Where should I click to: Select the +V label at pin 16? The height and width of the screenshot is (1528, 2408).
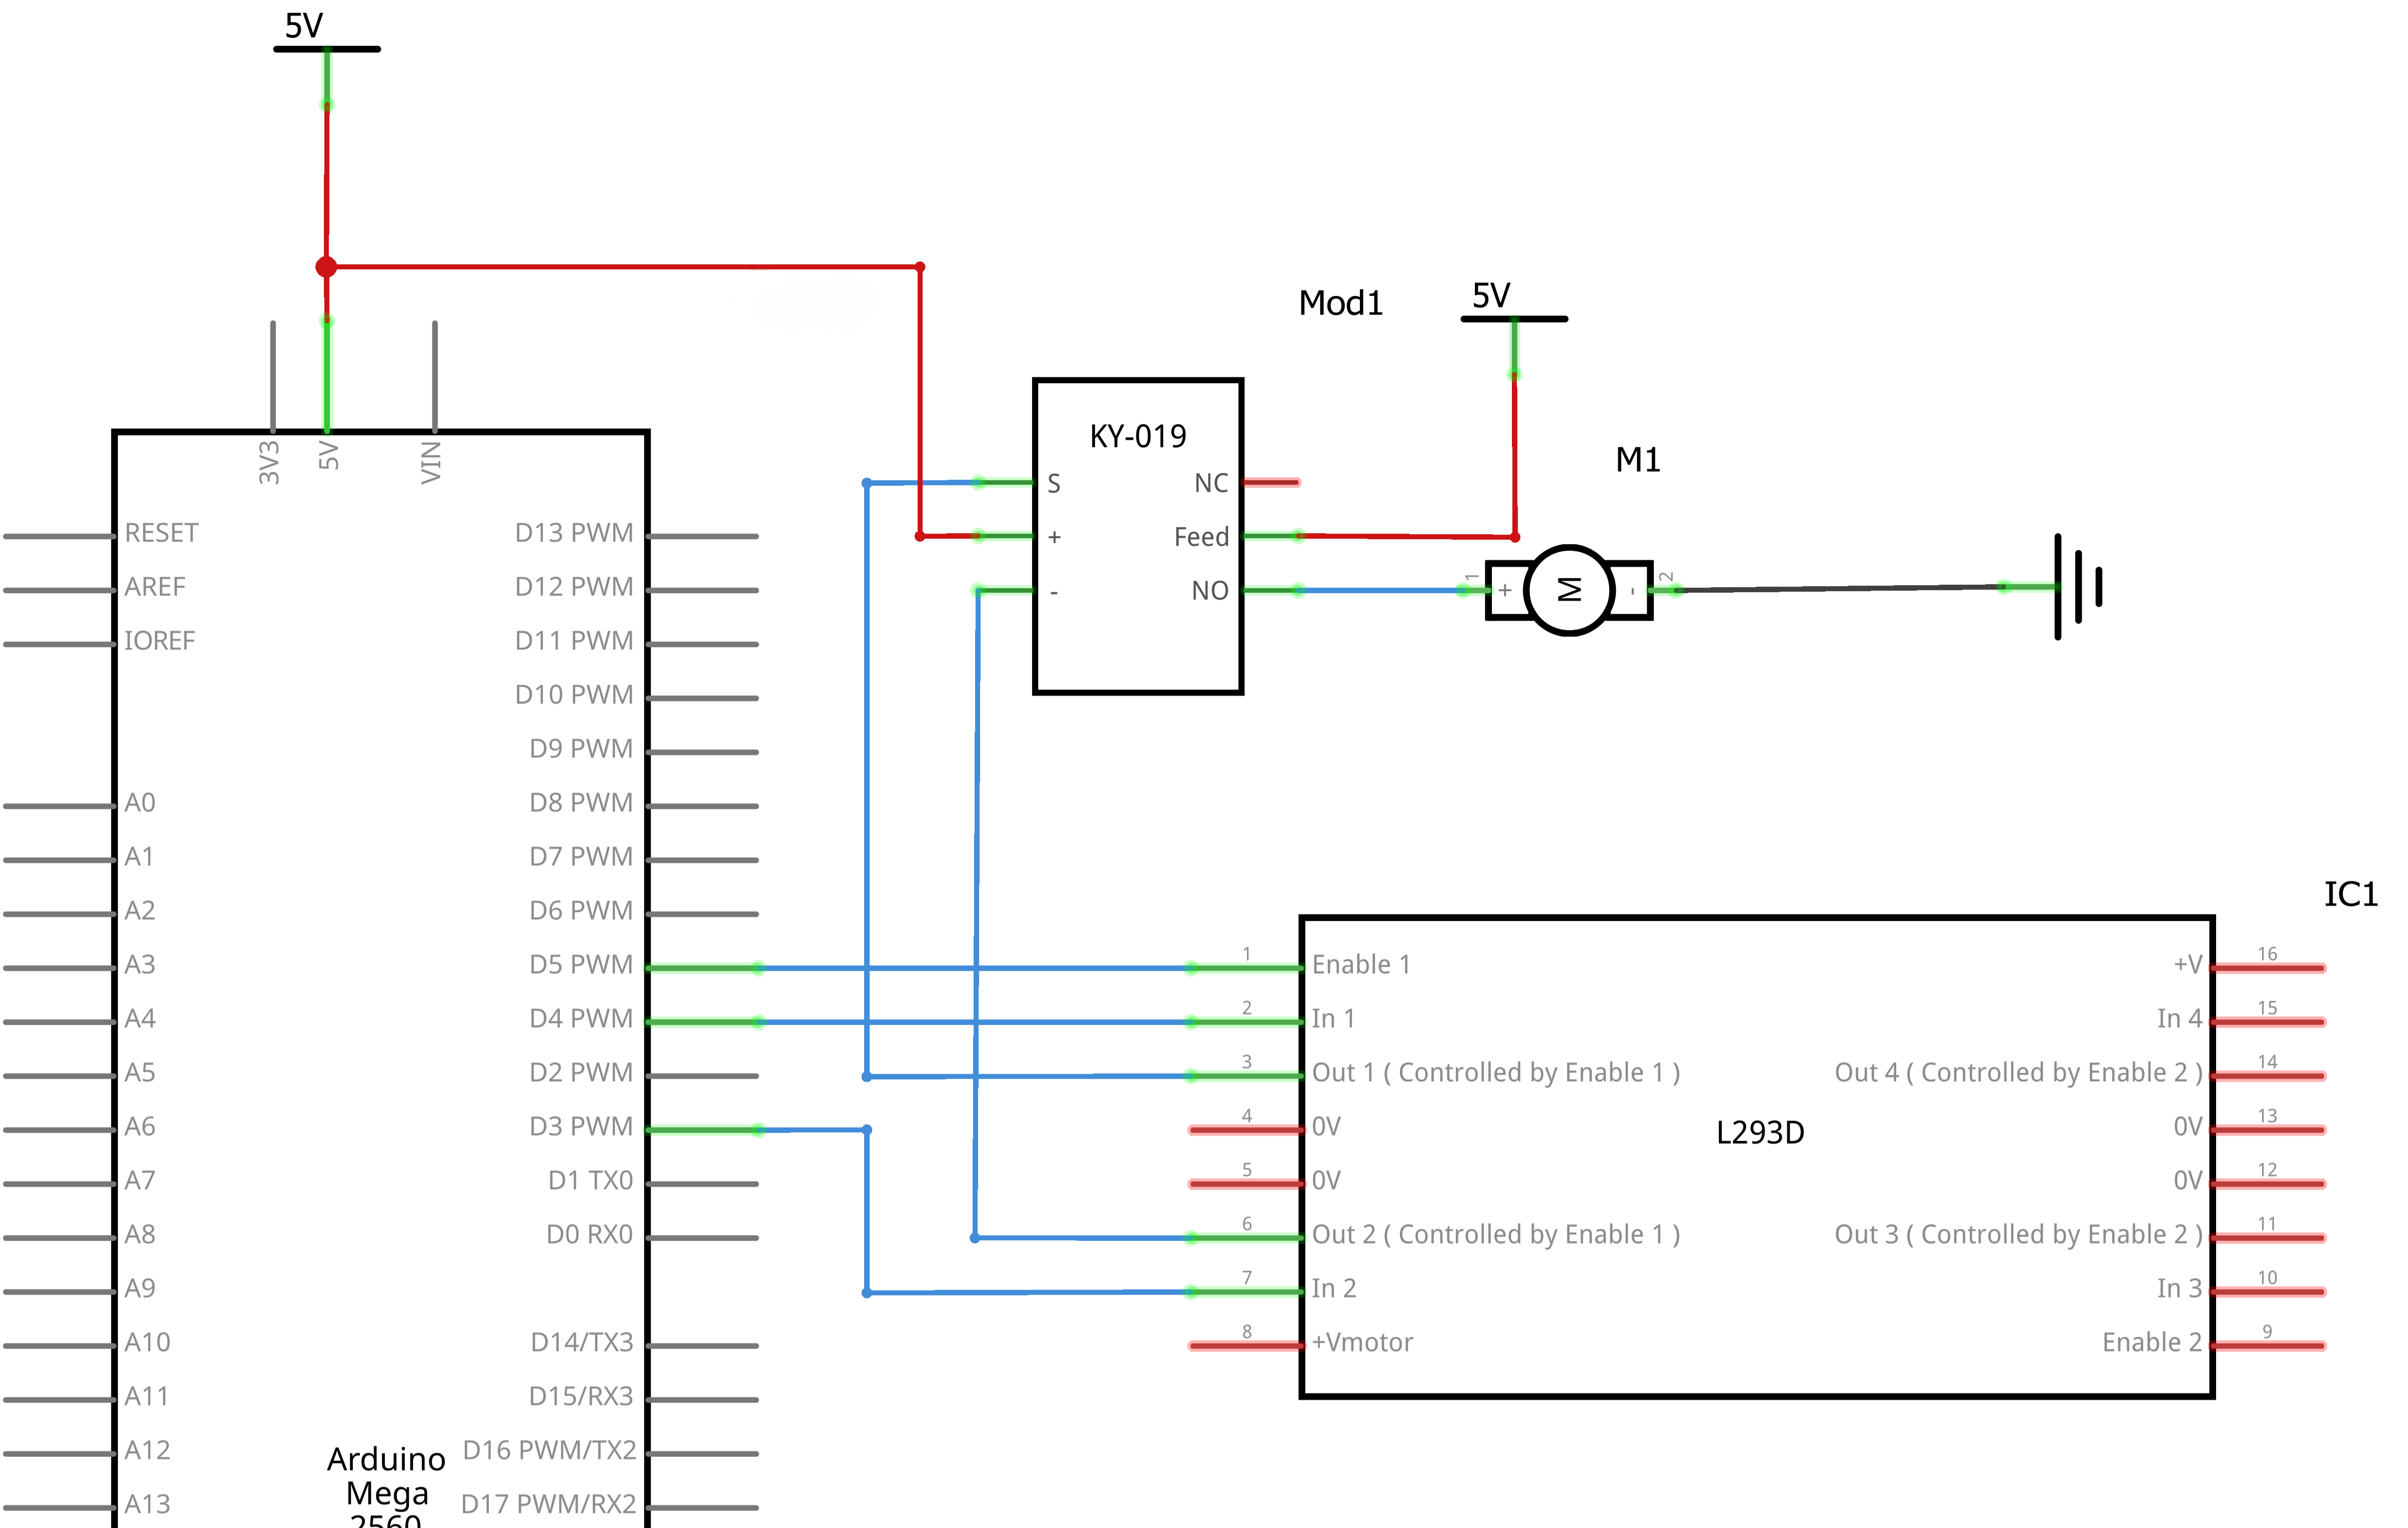(x=2188, y=965)
